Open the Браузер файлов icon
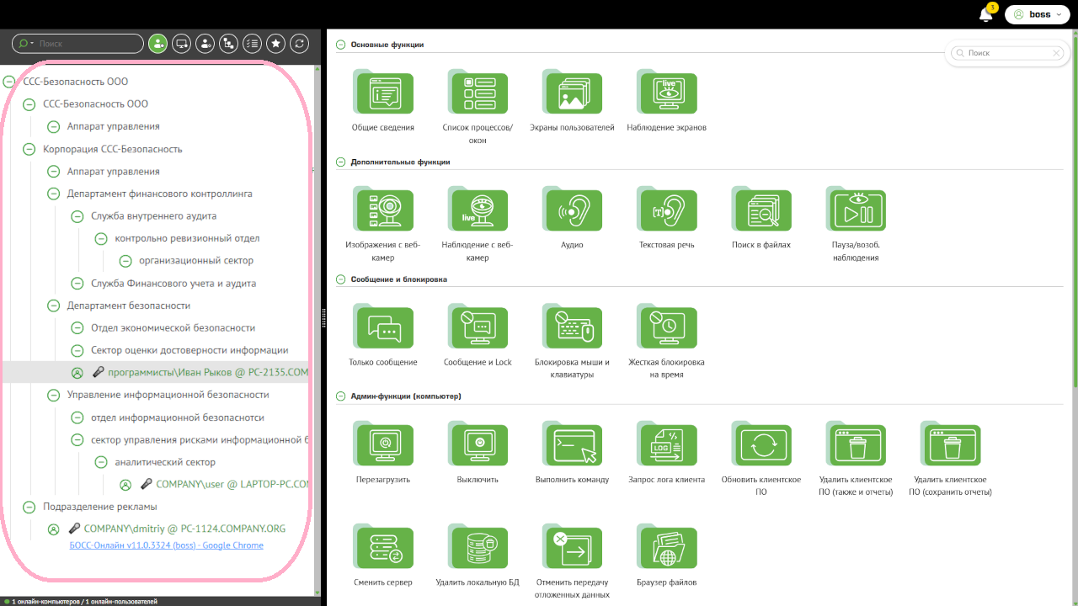The width and height of the screenshot is (1078, 606). point(667,547)
